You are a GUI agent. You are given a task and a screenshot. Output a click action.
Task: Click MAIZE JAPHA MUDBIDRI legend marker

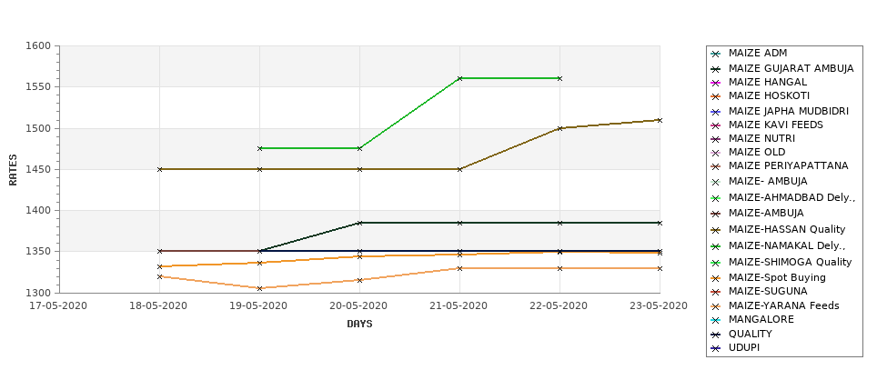coord(716,112)
